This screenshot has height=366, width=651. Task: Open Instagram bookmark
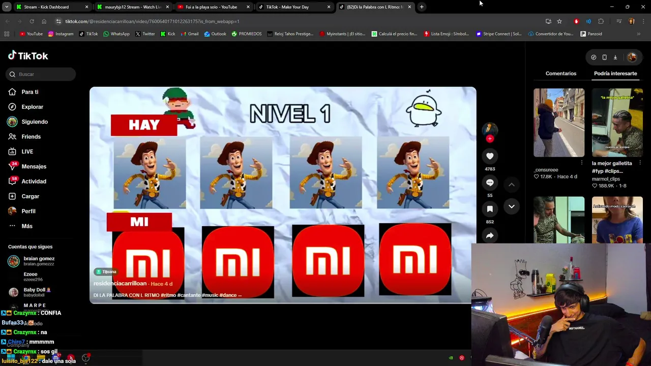[61, 34]
